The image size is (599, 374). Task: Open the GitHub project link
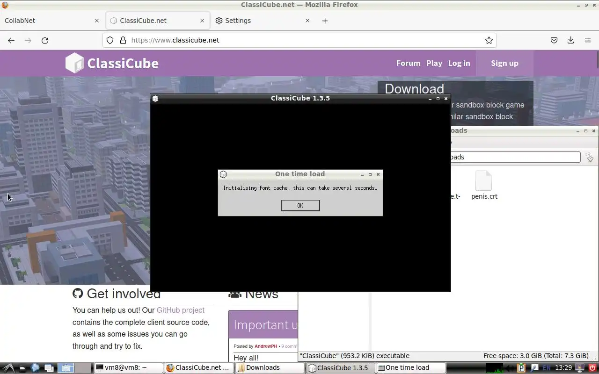tap(181, 310)
